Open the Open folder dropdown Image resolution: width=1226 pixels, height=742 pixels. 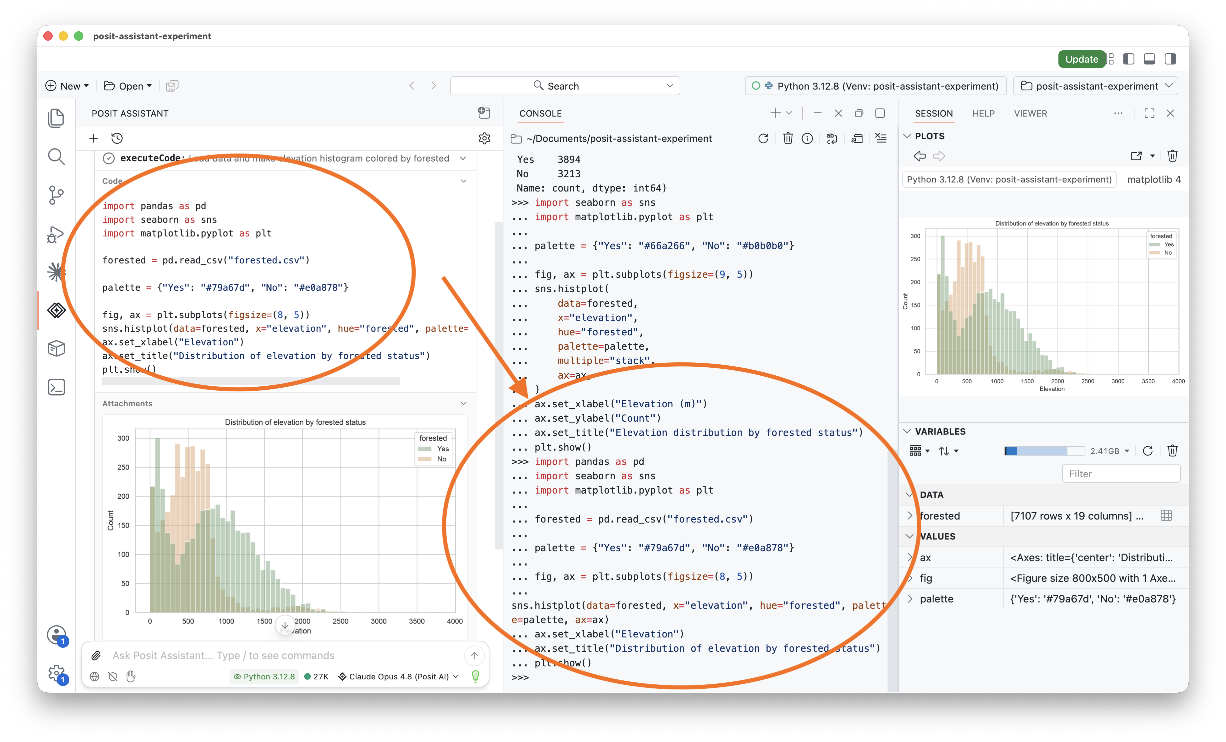[127, 86]
